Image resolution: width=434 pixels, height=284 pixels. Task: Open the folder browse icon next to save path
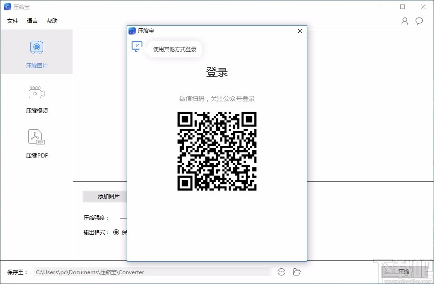pos(296,272)
